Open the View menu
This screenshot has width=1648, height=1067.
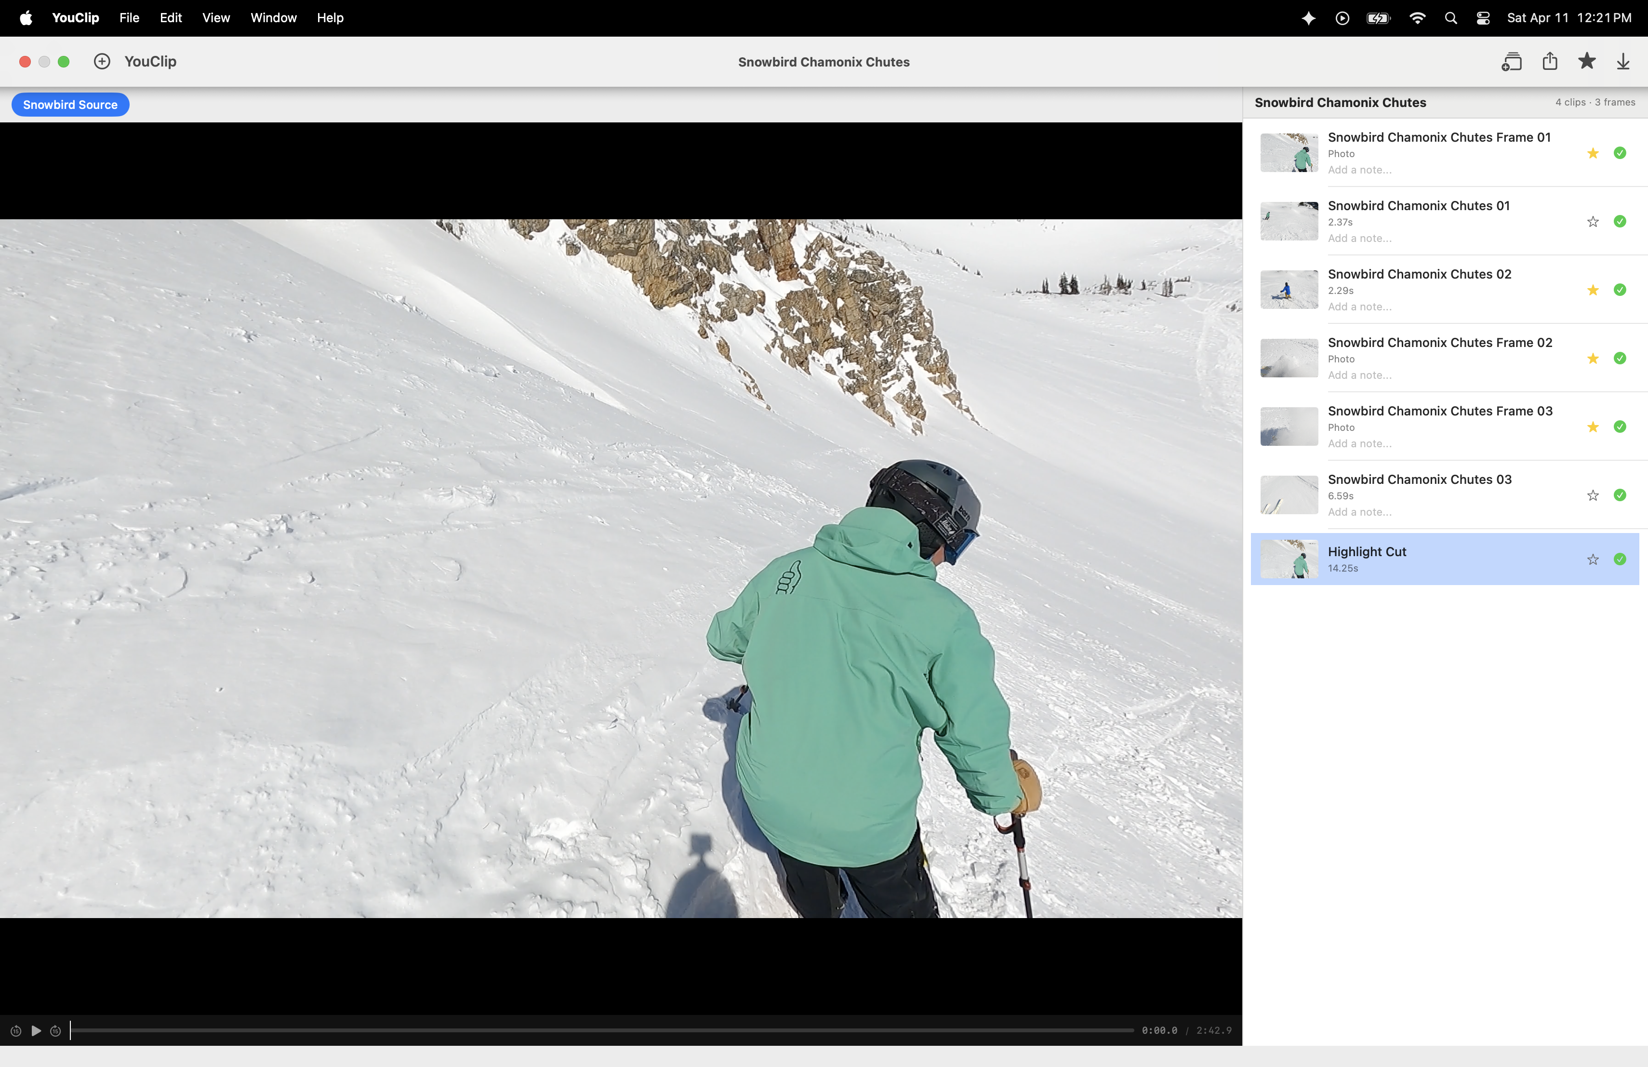[215, 18]
